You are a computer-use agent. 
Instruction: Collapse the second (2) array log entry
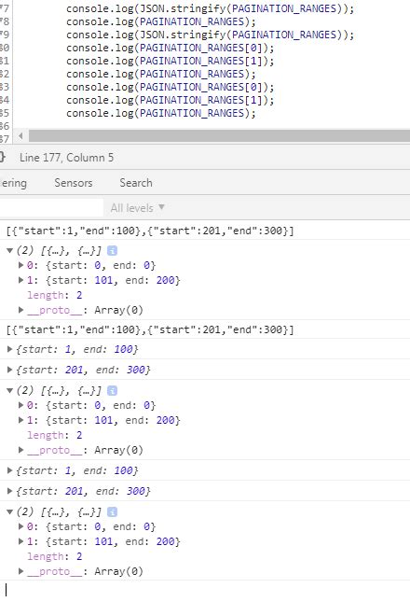tap(10, 391)
